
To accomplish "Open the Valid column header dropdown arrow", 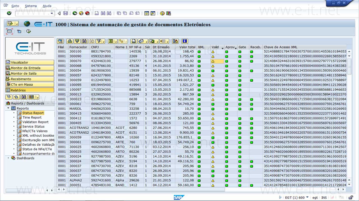I will 223,48.
